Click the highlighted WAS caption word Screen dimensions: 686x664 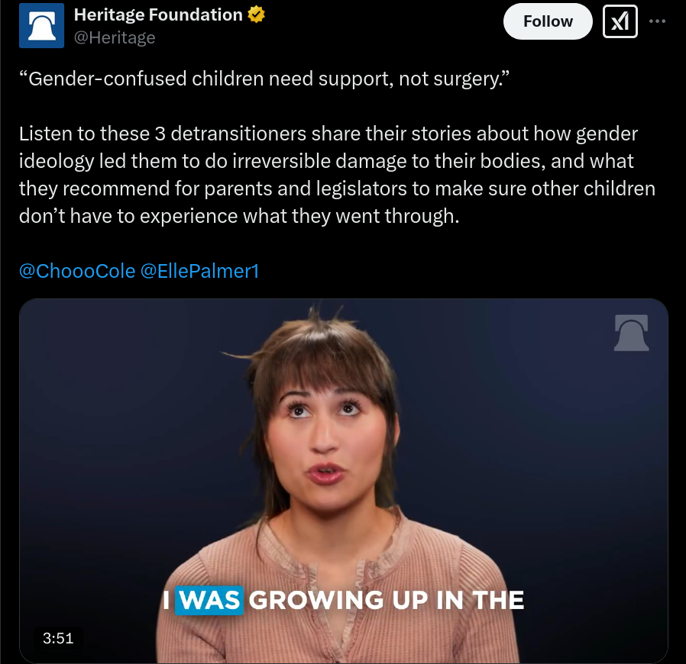(209, 600)
